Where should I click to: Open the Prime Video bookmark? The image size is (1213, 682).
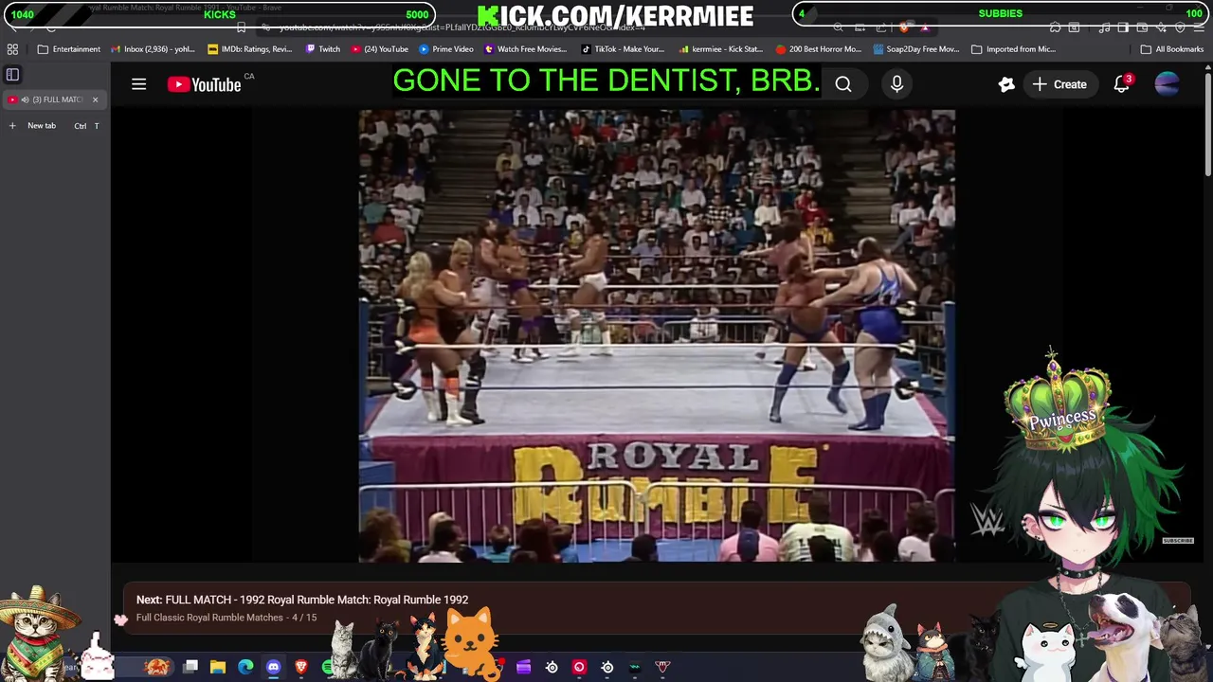click(445, 49)
